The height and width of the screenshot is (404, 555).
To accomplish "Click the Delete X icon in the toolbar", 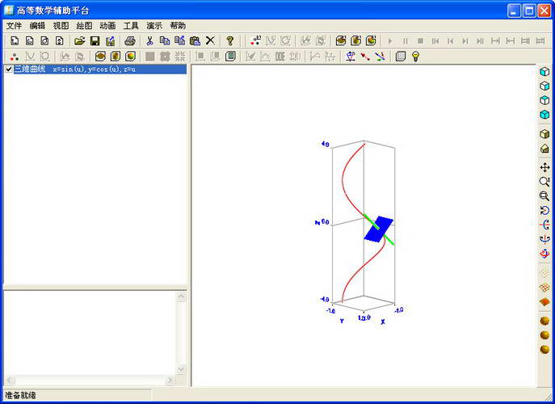I will (210, 40).
